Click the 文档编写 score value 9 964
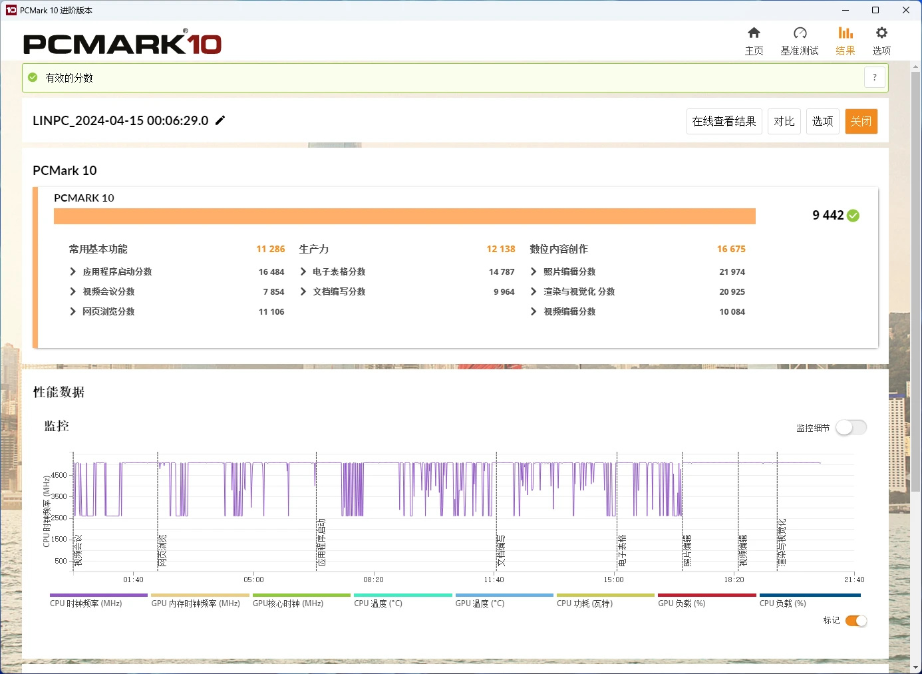Image resolution: width=922 pixels, height=674 pixels. (504, 291)
